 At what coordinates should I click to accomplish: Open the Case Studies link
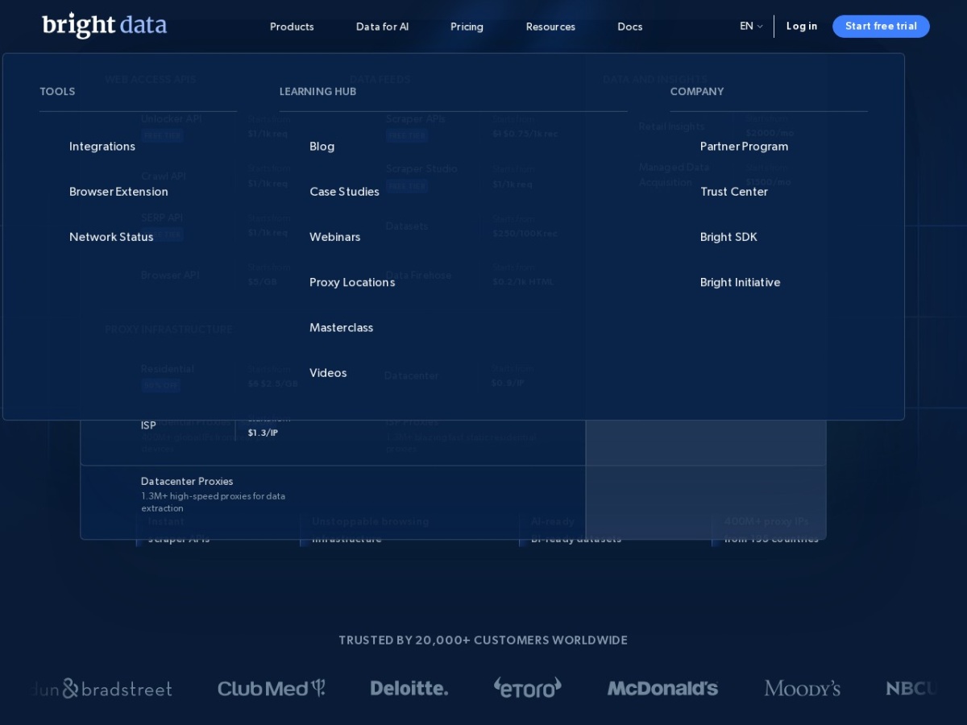344,192
